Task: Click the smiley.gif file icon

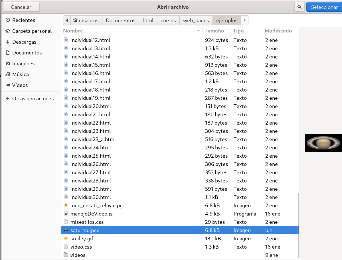Action: click(x=66, y=238)
